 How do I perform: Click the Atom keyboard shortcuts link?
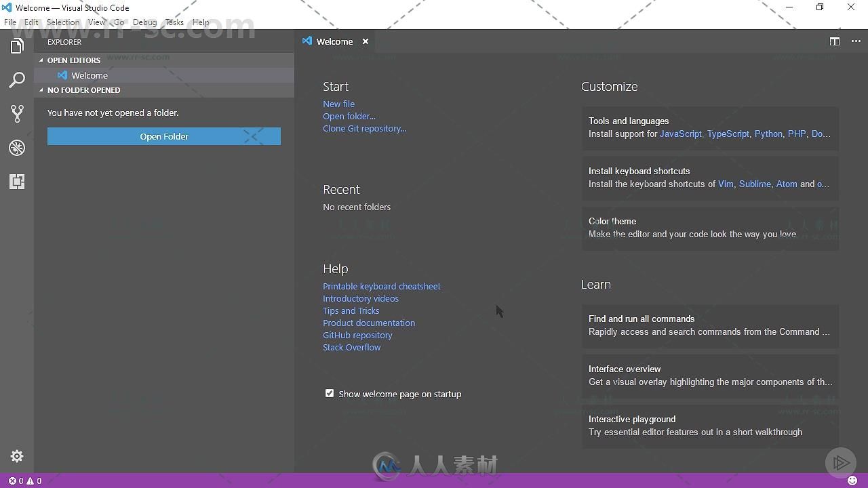pos(787,184)
